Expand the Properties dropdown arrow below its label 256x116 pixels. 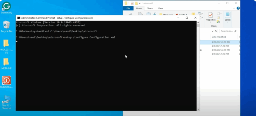[x=210, y=22]
